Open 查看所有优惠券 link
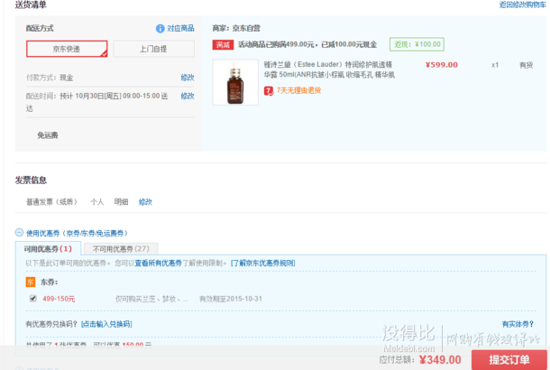 point(158,263)
